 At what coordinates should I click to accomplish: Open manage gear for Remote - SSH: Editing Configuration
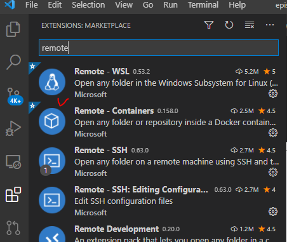click(273, 212)
